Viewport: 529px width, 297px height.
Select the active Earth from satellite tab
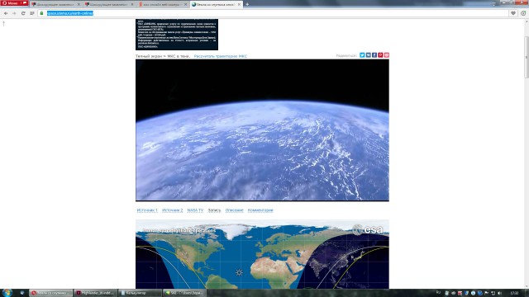(216, 4)
